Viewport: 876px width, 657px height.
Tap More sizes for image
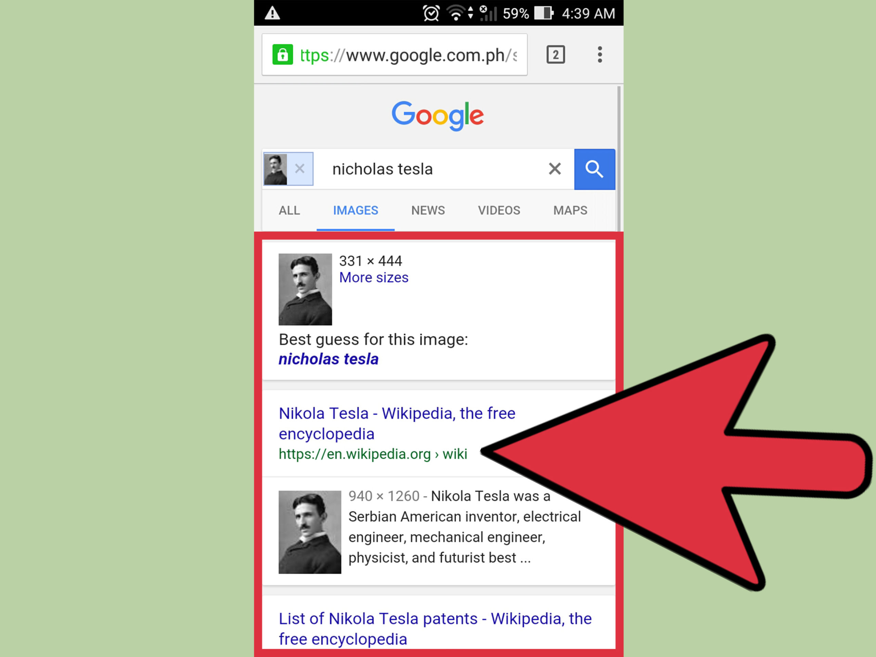click(374, 278)
